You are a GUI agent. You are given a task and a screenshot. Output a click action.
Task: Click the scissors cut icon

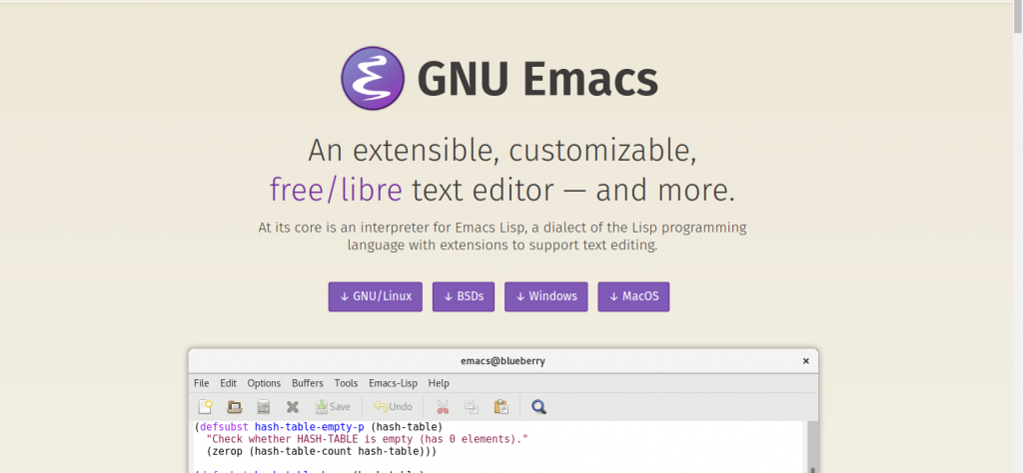pos(443,406)
